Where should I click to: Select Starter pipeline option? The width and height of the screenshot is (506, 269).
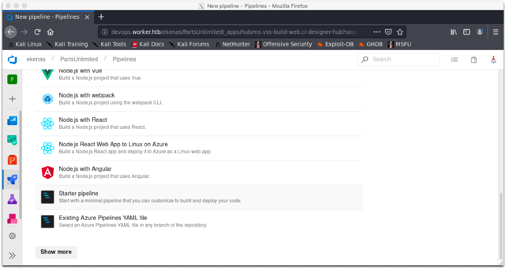pos(199,197)
